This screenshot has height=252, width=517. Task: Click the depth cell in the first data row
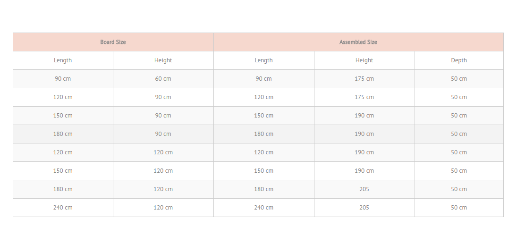coord(459,79)
